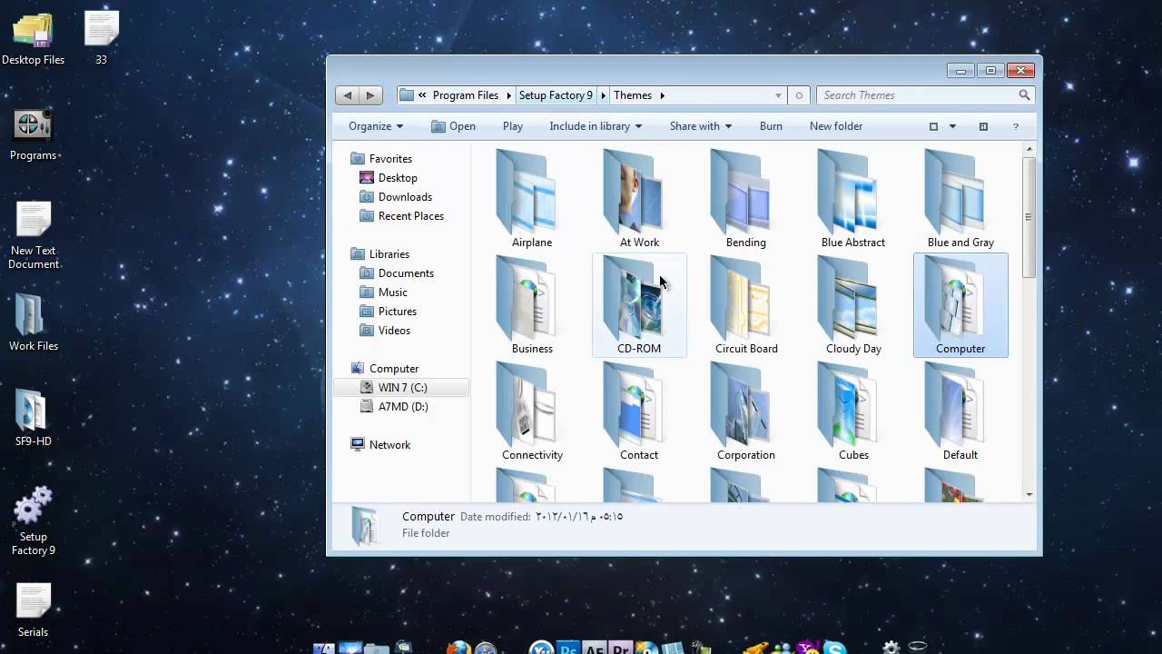Open the view options dropdown arrow
This screenshot has width=1162, height=654.
click(952, 126)
